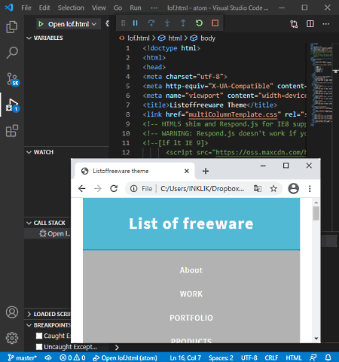Click the Step Over debug button

[151, 23]
